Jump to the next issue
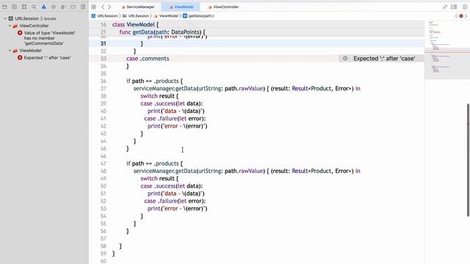470x264 pixels. coord(466,16)
